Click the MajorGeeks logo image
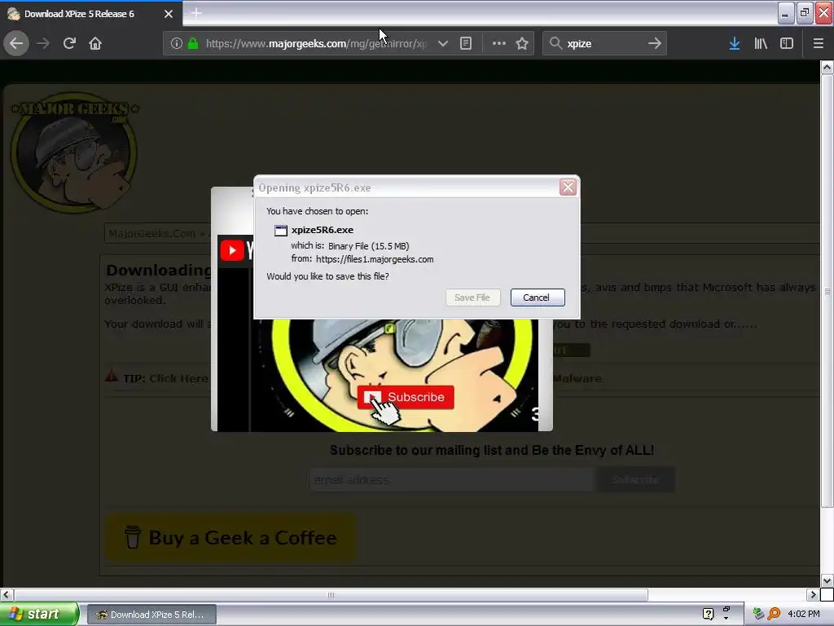This screenshot has width=834, height=626. click(x=74, y=152)
